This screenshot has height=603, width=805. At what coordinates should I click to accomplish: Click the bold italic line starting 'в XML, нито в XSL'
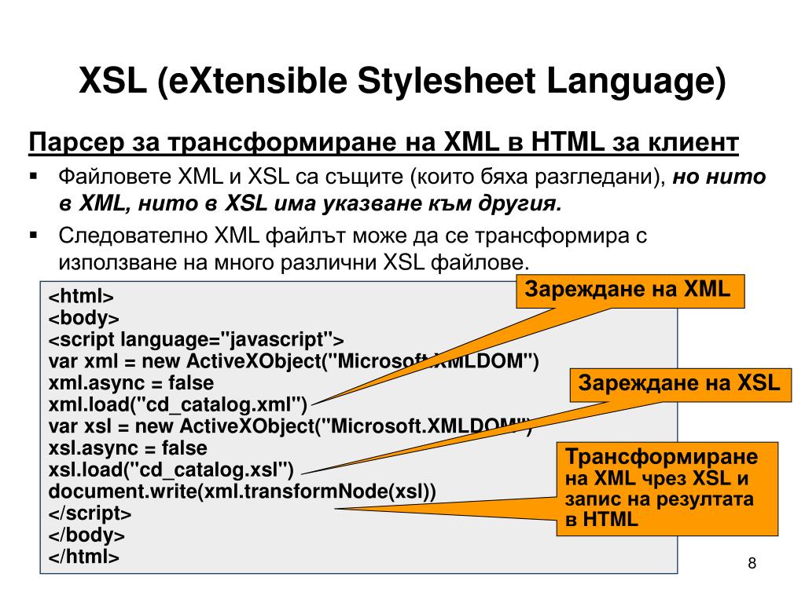(310, 203)
